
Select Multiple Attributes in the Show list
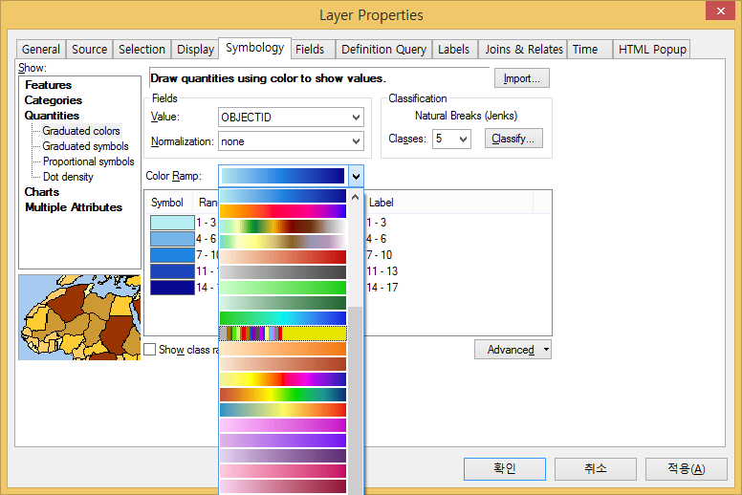(74, 207)
